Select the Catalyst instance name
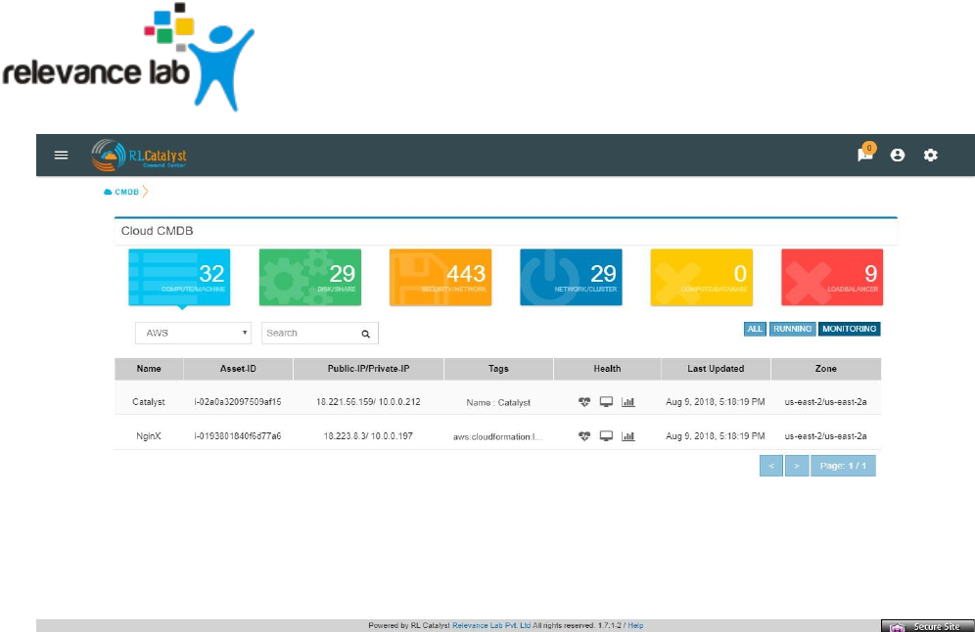975x632 pixels. (x=149, y=402)
